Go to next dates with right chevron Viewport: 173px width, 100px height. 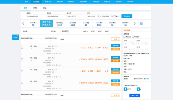coord(135,23)
